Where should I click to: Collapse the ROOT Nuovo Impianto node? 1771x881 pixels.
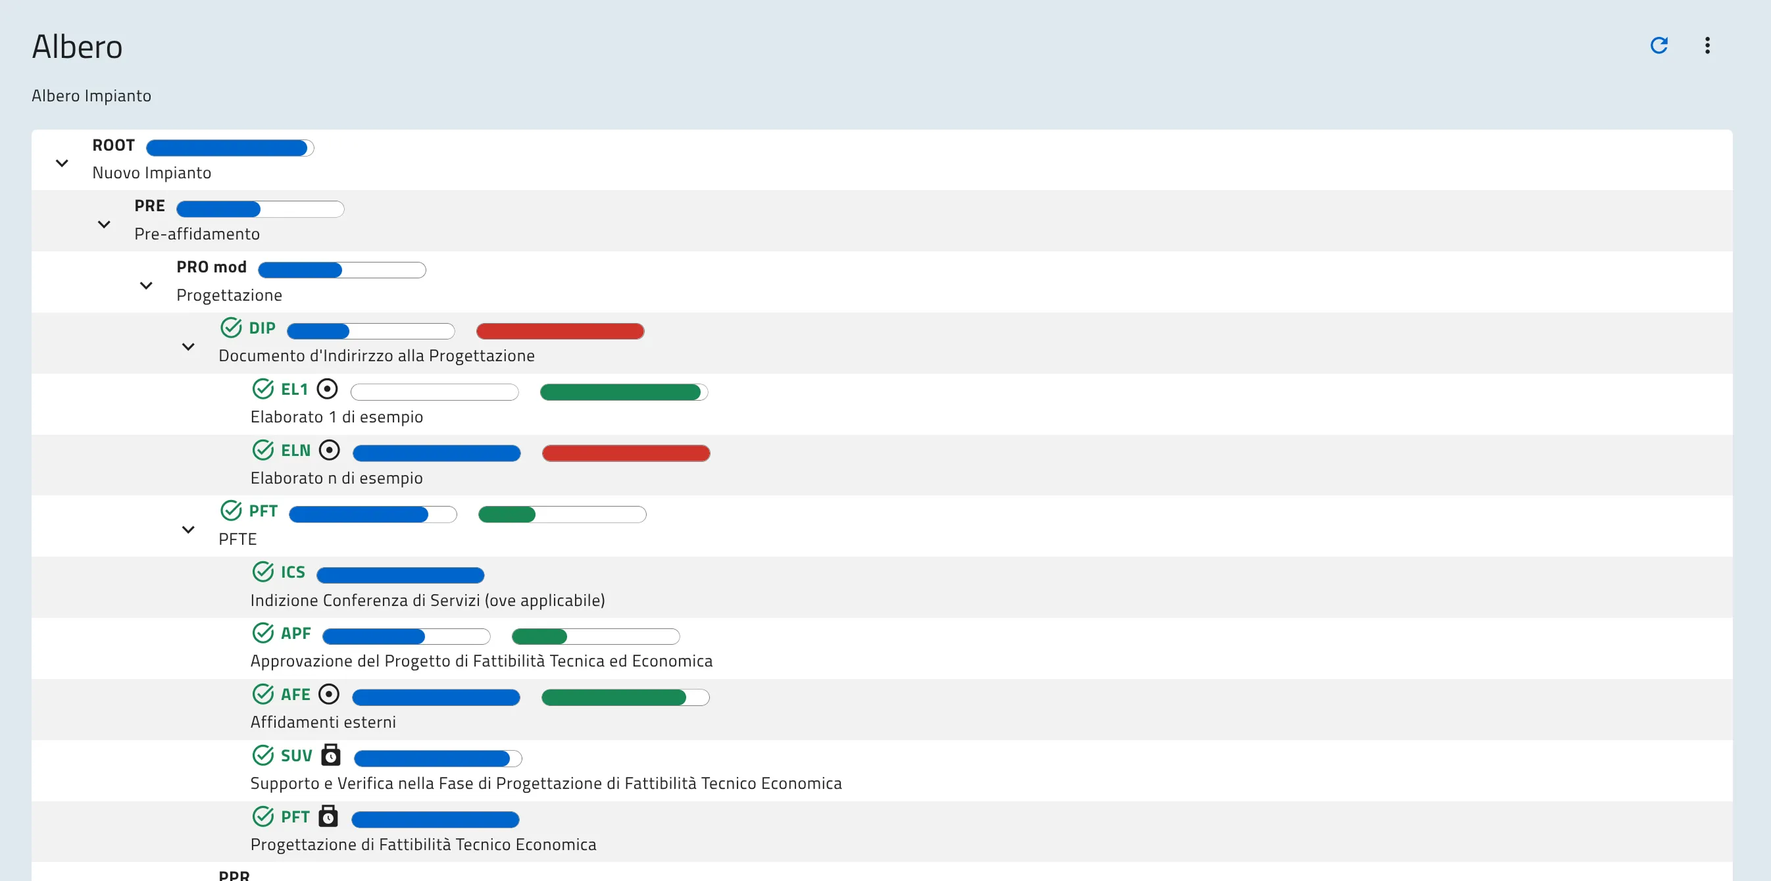[62, 164]
